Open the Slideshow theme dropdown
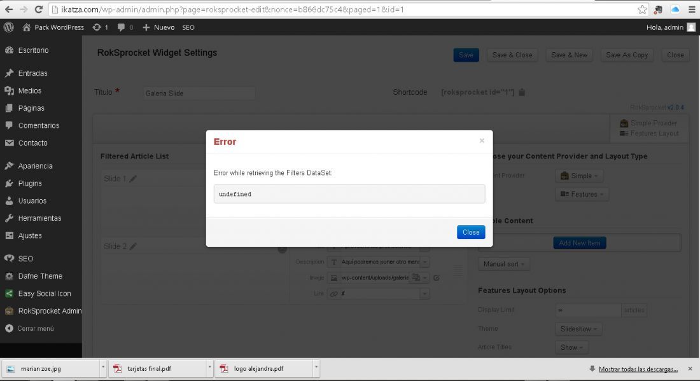 (x=578, y=329)
